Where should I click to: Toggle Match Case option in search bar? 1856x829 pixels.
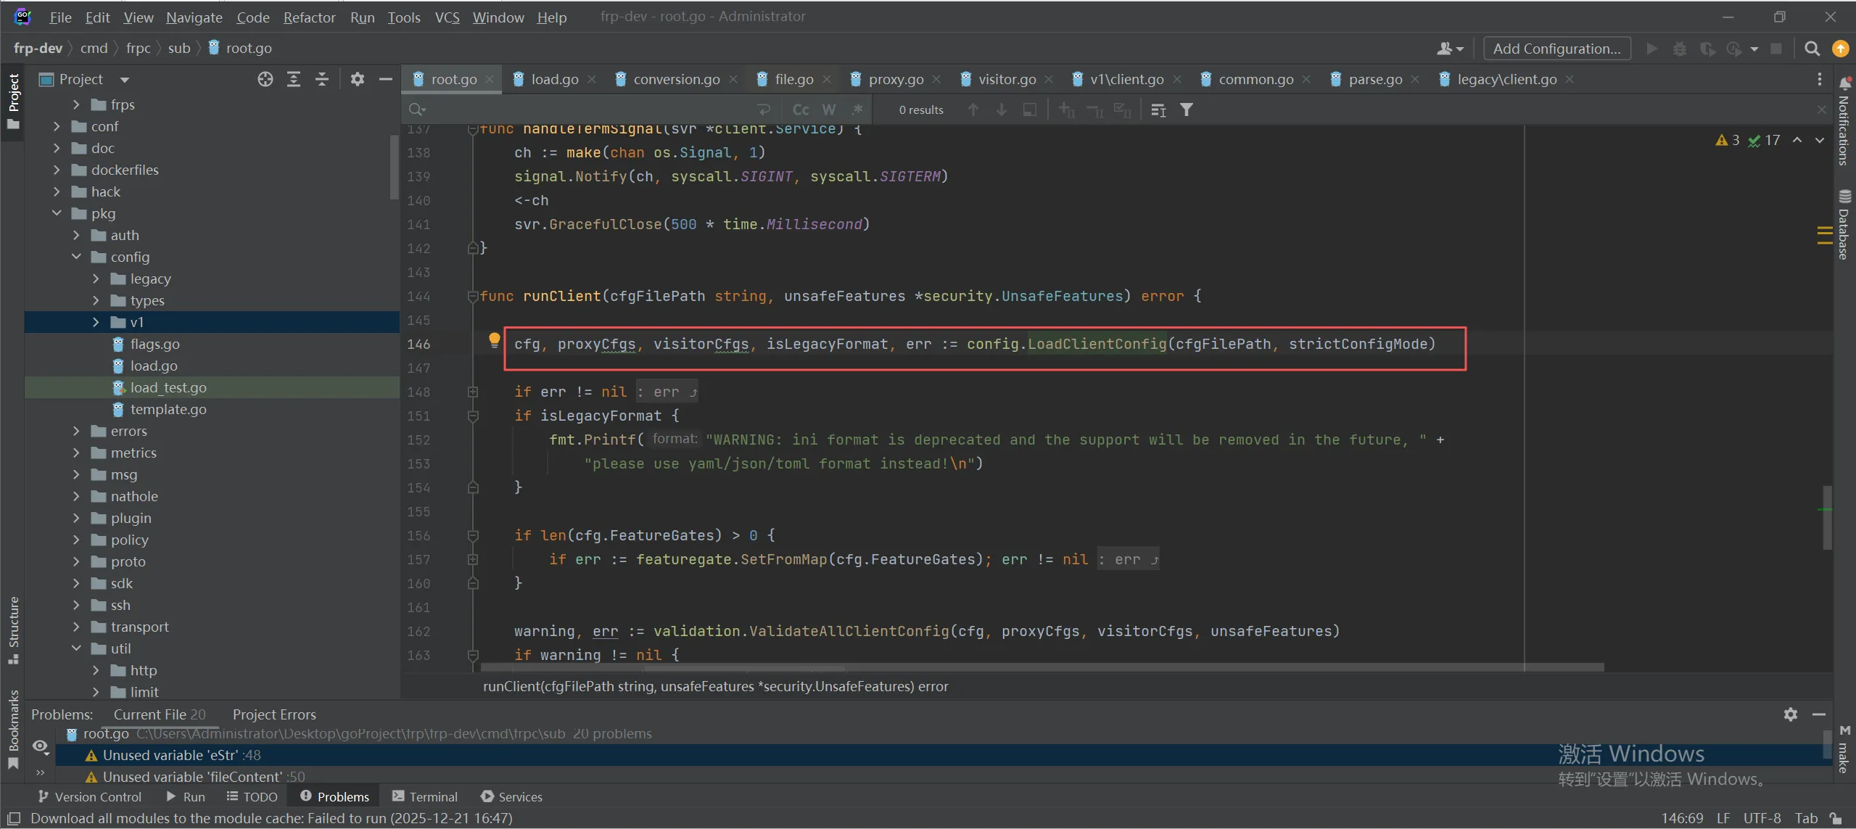click(x=801, y=110)
